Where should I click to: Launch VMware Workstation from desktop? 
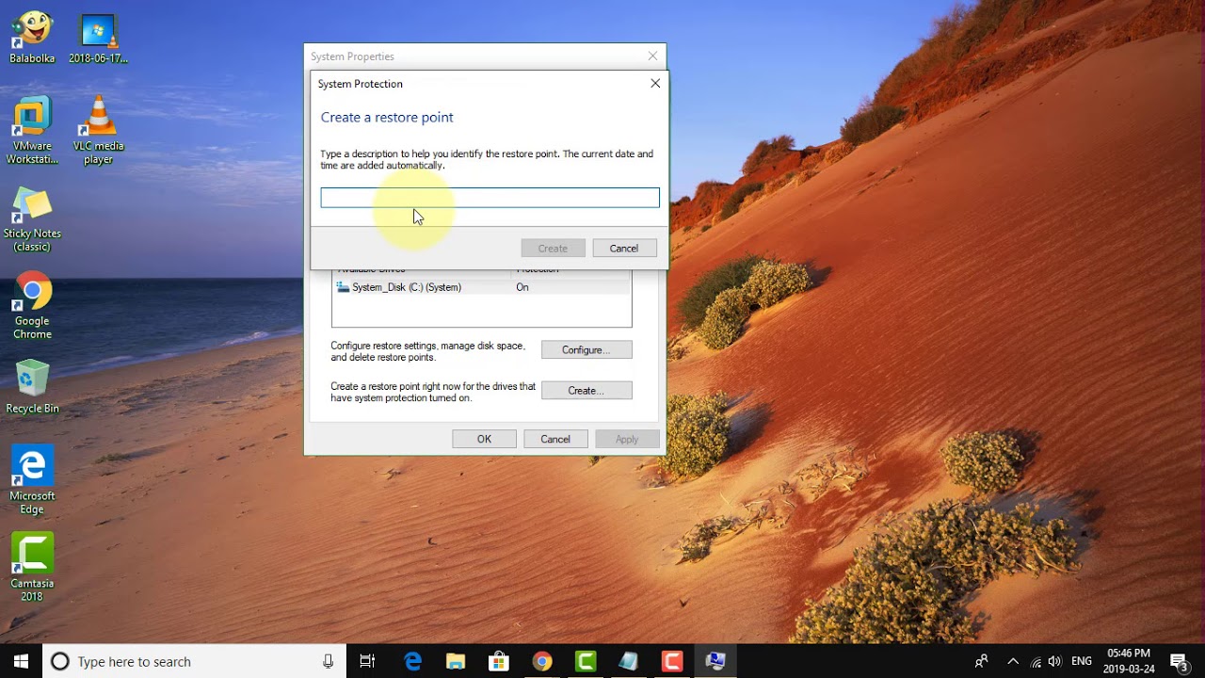click(32, 130)
